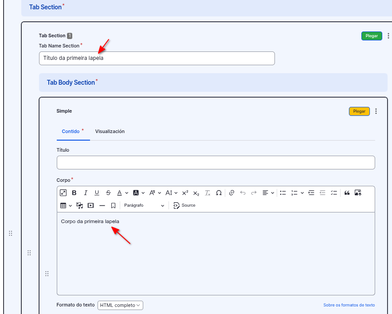Insert a horizontal line

102,205
